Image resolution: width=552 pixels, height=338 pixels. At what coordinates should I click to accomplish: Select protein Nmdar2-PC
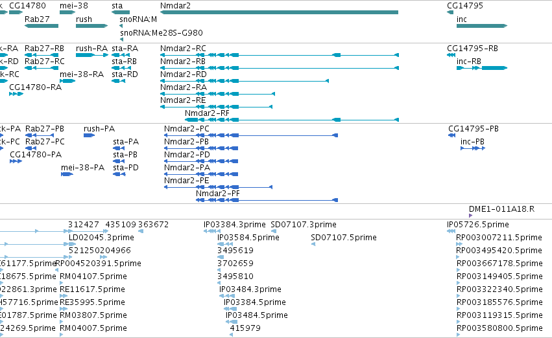point(251,135)
